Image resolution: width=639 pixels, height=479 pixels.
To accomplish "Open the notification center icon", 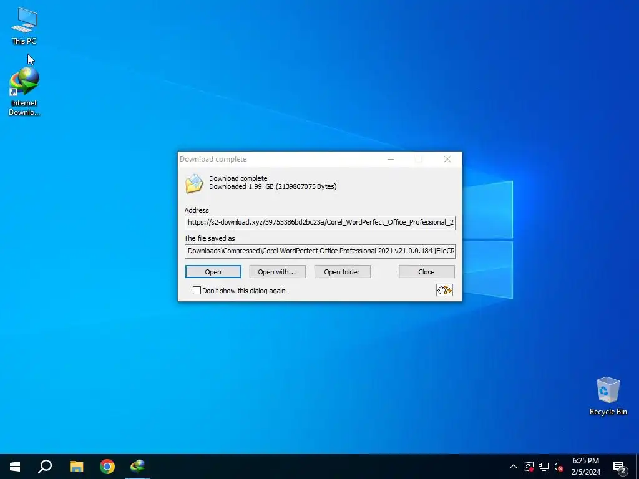I will tap(620, 467).
